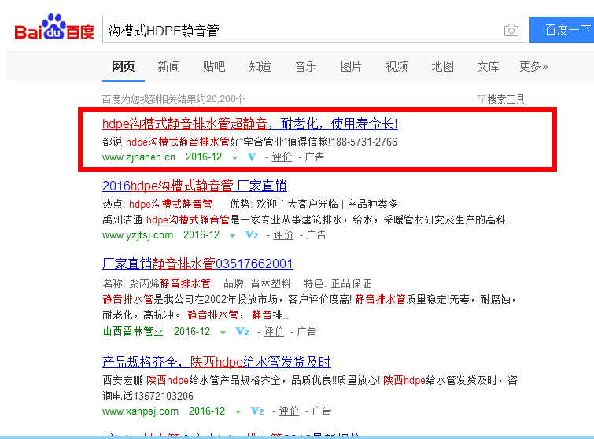Click the search tools funnel icon
Screen dimensions: 594x439
481,99
